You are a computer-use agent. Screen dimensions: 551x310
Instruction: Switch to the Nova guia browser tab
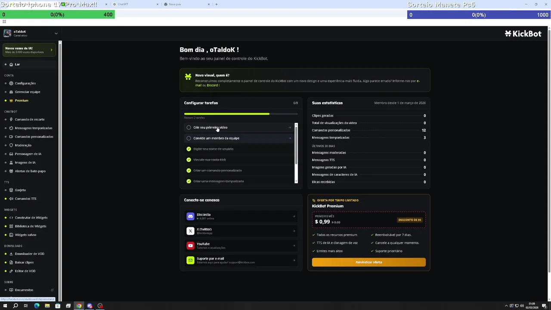tap(187, 4)
